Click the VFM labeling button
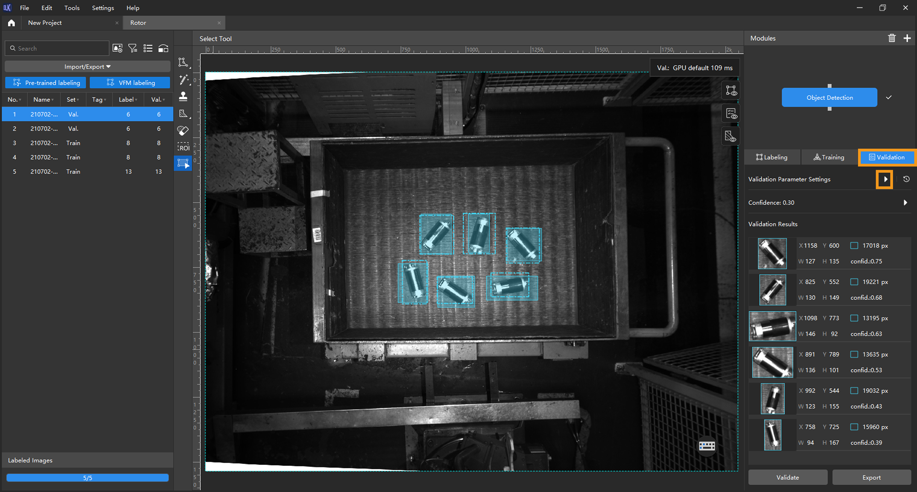 point(130,83)
